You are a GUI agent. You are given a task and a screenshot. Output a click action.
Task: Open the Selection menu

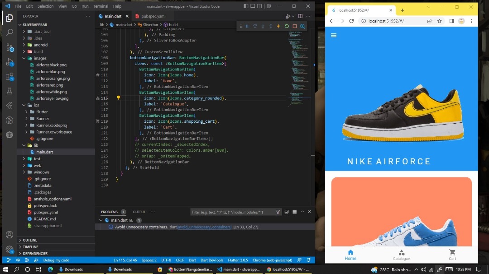(x=45, y=6)
